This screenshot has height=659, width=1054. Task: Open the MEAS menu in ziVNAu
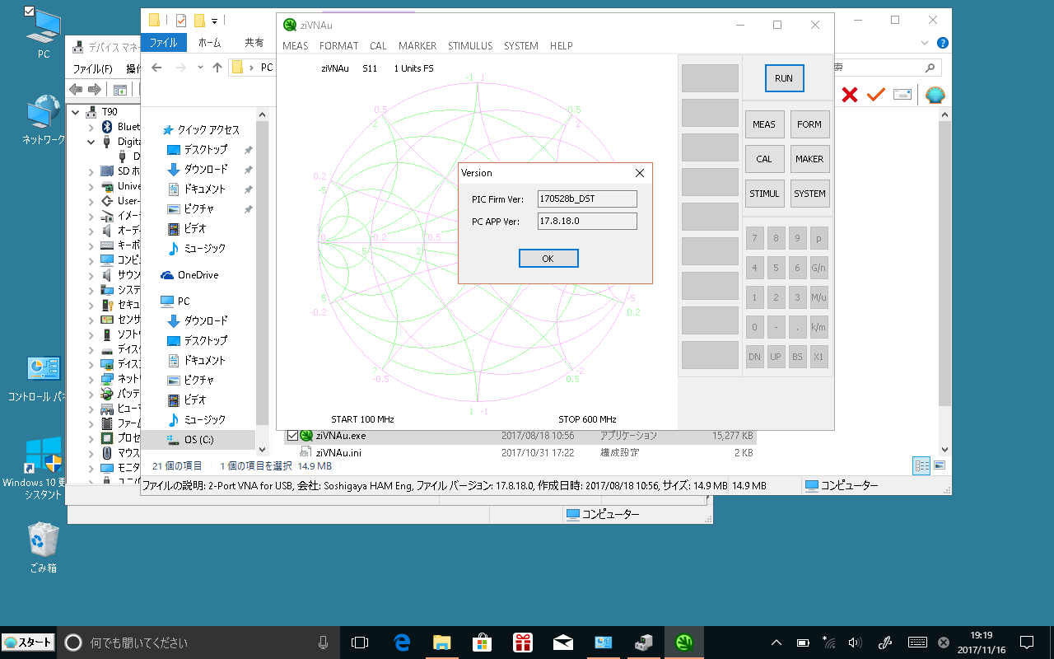pos(296,46)
